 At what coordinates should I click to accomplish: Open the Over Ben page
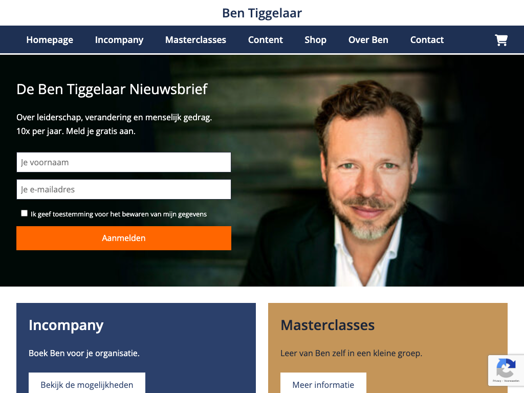368,40
